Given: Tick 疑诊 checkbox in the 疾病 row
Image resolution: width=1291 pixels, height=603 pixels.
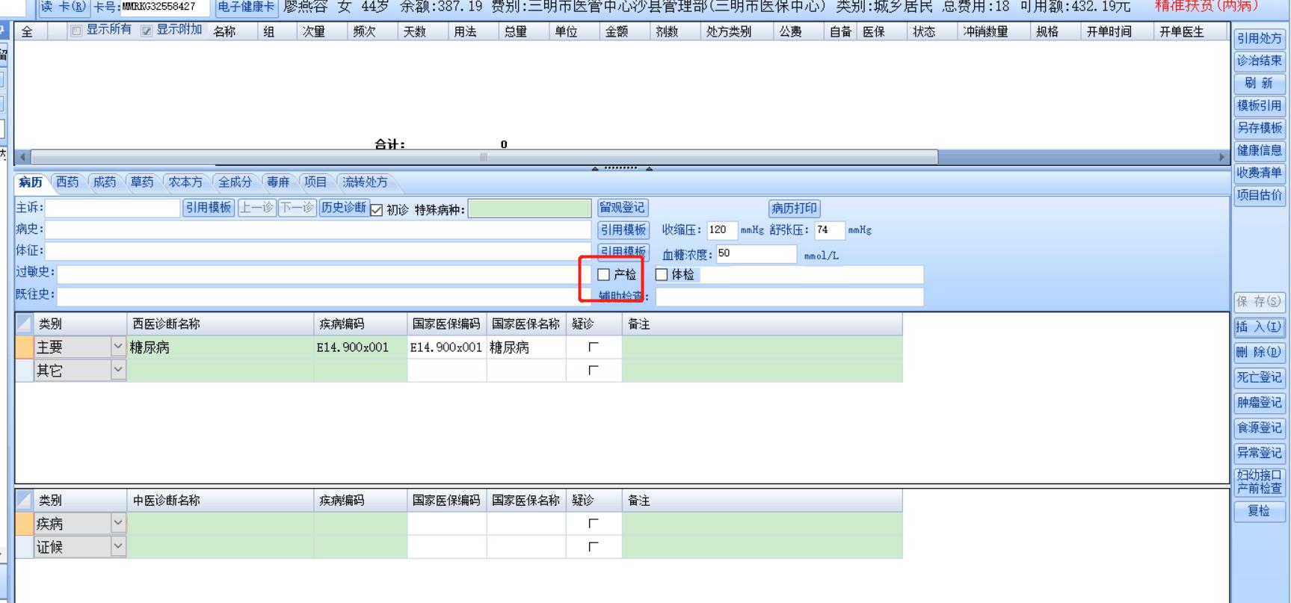Looking at the screenshot, I should pos(594,524).
